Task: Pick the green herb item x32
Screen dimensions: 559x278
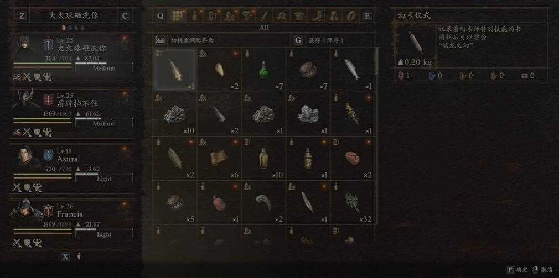Action: pyautogui.click(x=352, y=202)
